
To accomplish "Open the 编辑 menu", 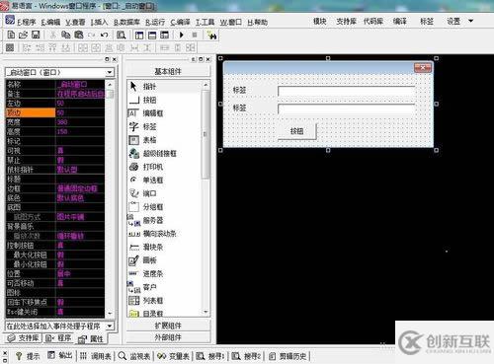I will pyautogui.click(x=50, y=23).
